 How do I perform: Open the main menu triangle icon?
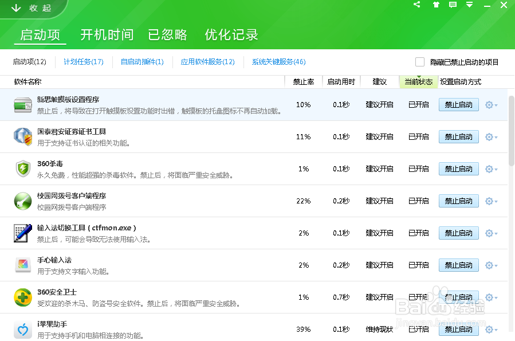470,5
